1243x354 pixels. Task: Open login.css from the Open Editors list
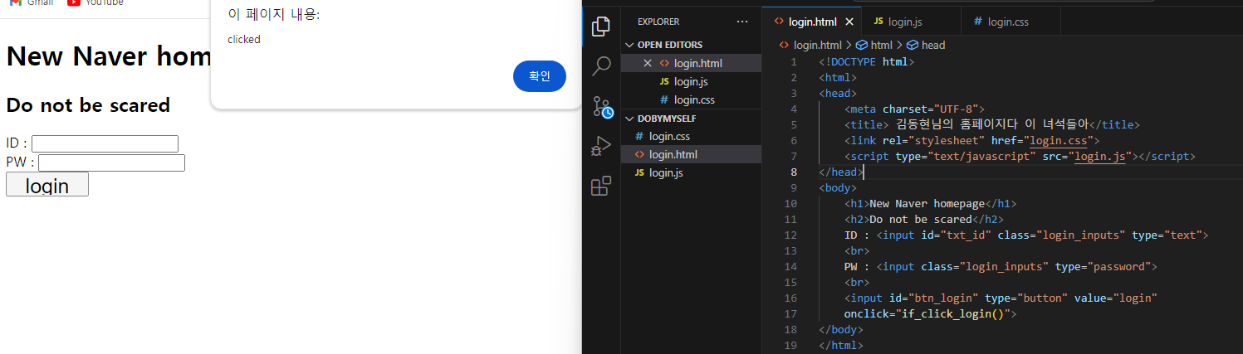pos(692,99)
